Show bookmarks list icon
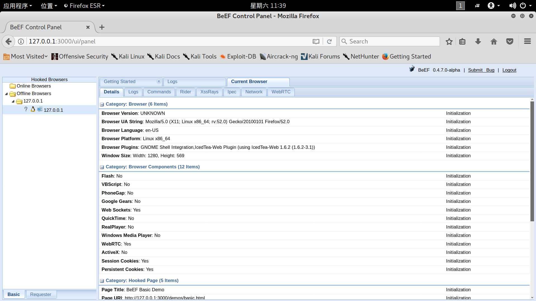Screen dimensions: 536x301 click(x=462, y=42)
